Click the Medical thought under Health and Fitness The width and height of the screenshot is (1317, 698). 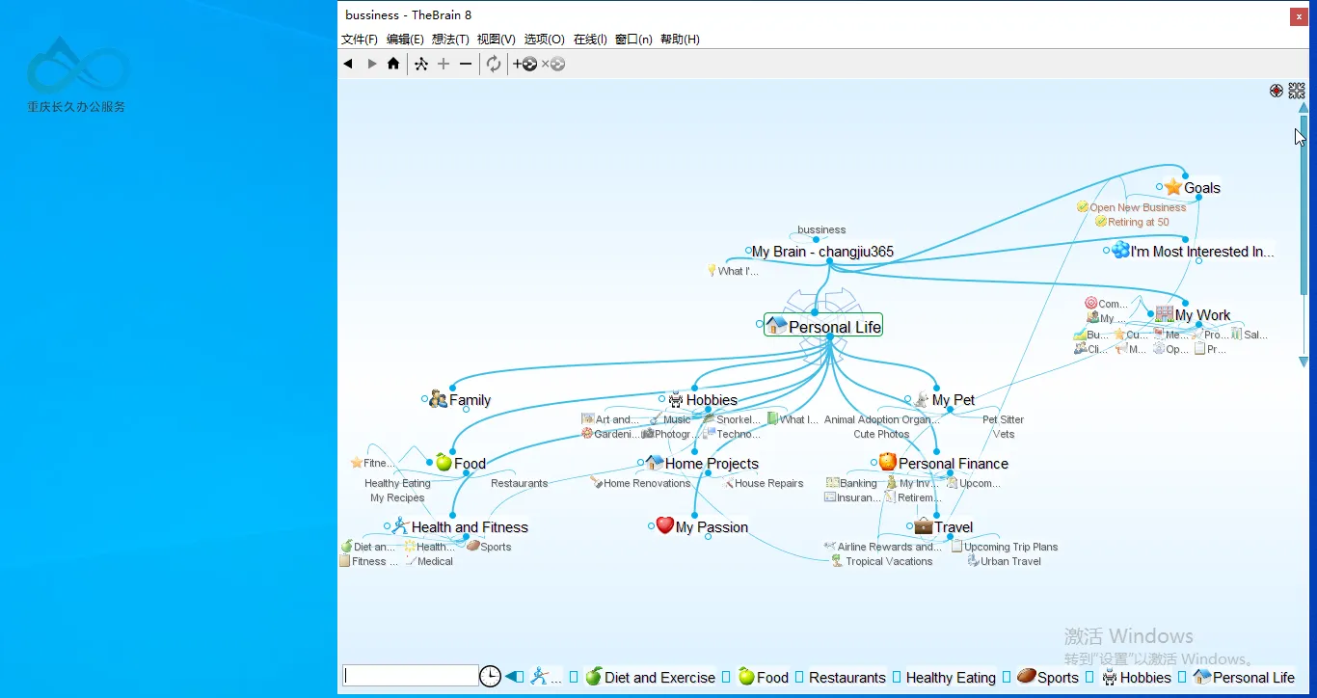pyautogui.click(x=428, y=561)
